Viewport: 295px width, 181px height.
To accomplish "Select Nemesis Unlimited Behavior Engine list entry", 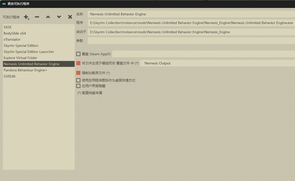I will pos(39,64).
